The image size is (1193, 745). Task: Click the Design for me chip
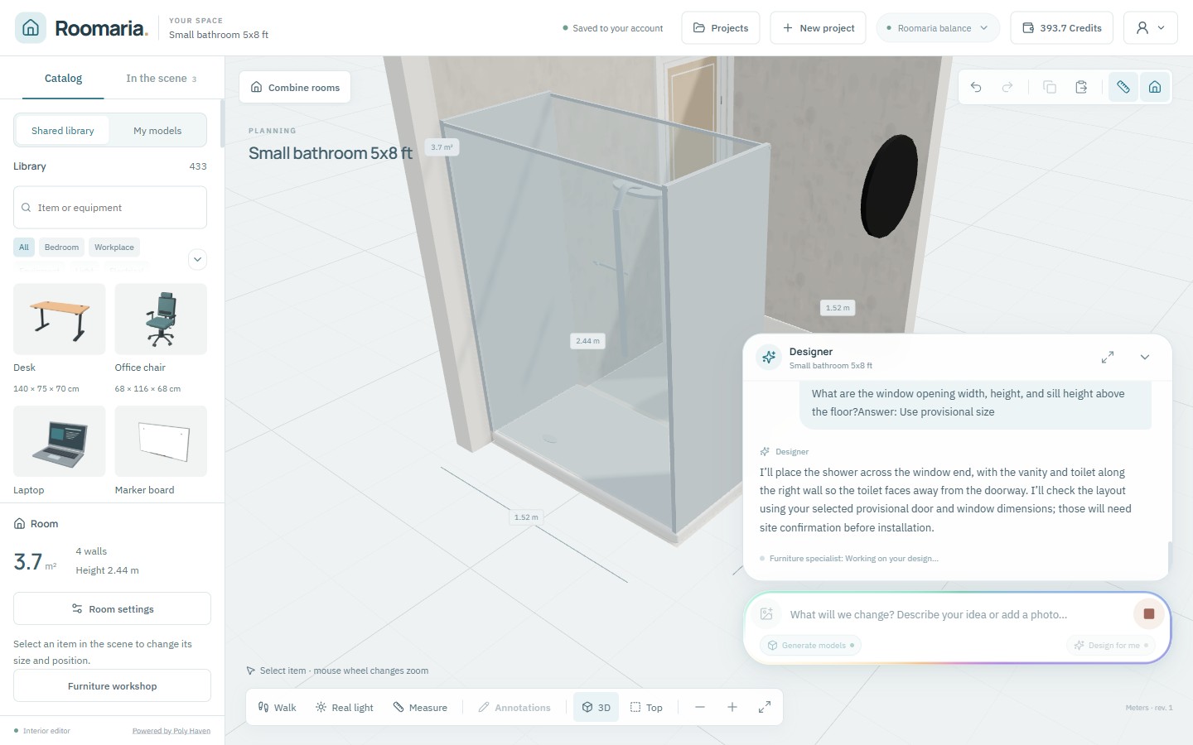tap(1111, 645)
